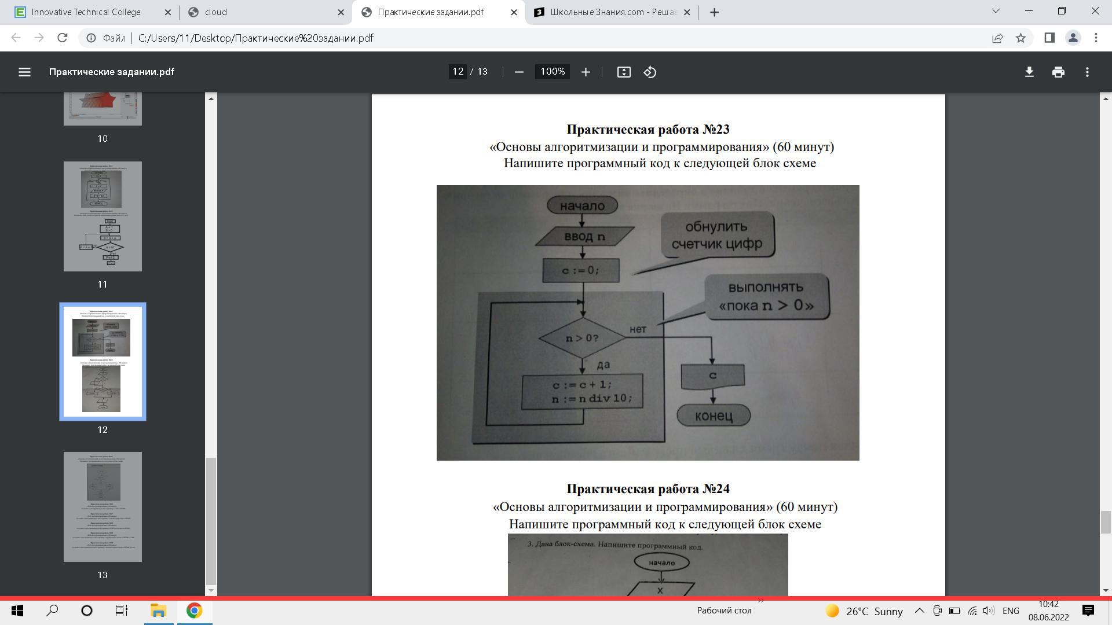Close the Практические задании.pdf tab
This screenshot has width=1112, height=625.
coord(514,12)
